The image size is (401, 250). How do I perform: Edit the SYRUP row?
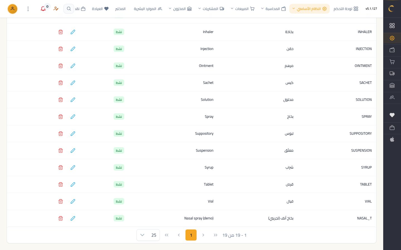pyautogui.click(x=73, y=167)
